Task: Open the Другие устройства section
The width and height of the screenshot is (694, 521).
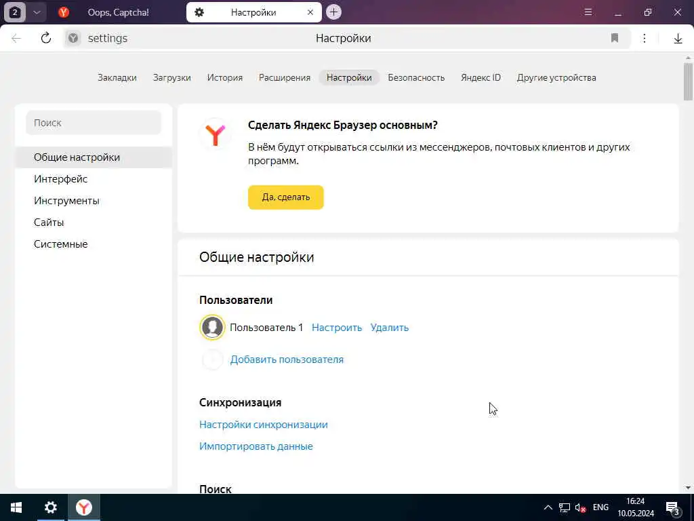Action: (x=556, y=77)
